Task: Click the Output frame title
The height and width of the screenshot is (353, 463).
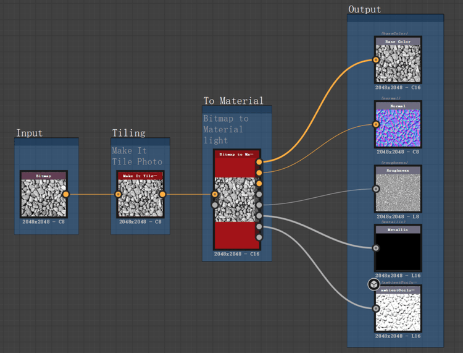Action: (365, 9)
